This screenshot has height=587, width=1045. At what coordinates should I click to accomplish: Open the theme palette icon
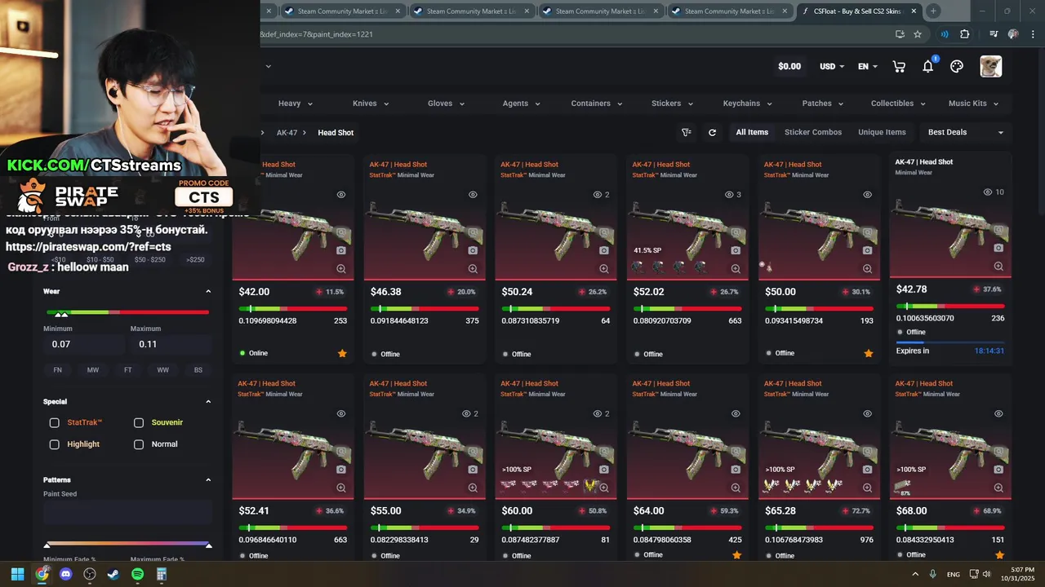(x=957, y=67)
